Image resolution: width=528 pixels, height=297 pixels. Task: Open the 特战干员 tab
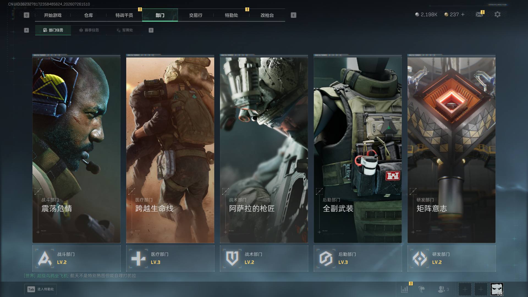pyautogui.click(x=124, y=15)
